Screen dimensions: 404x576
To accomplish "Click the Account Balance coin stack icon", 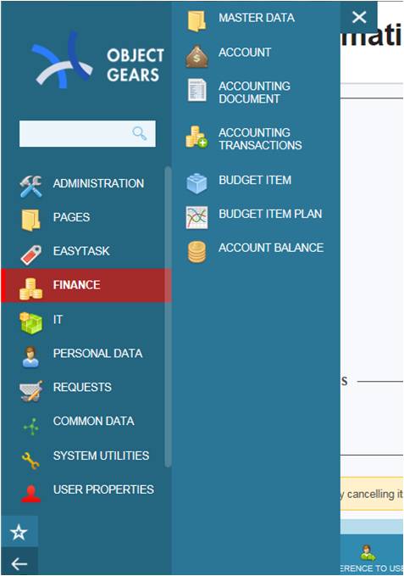I will (196, 252).
